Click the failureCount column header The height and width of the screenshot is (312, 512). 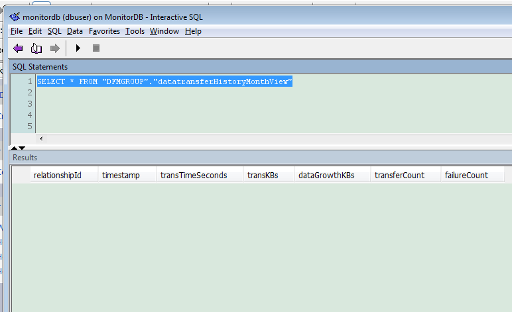[x=473, y=176]
